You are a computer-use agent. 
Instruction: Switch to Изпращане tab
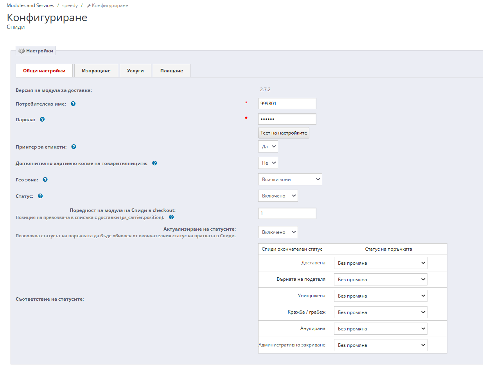point(96,71)
